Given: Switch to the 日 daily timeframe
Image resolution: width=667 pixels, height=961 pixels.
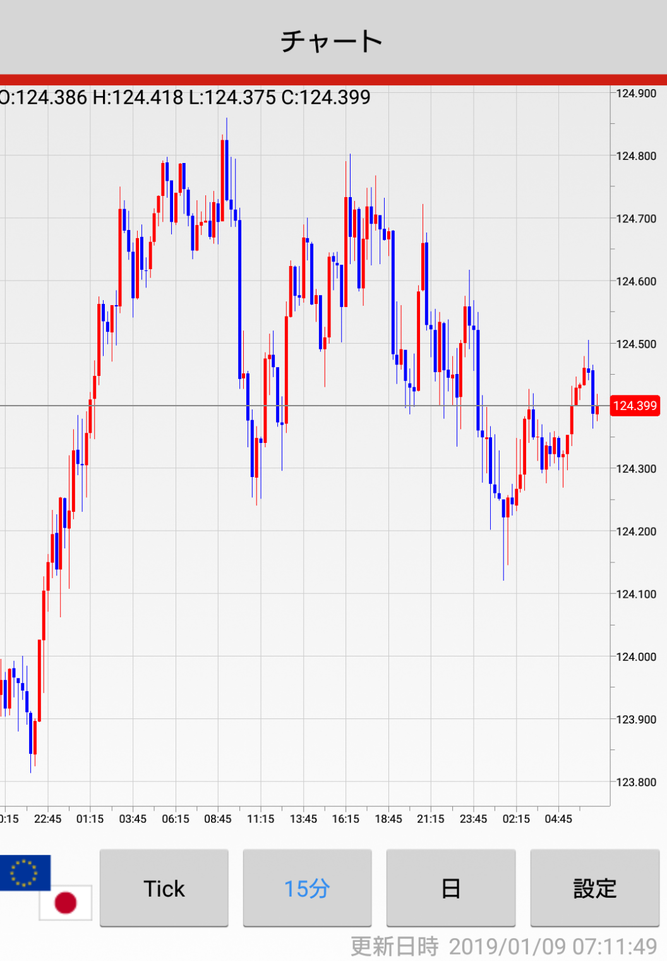Looking at the screenshot, I should click(x=450, y=888).
